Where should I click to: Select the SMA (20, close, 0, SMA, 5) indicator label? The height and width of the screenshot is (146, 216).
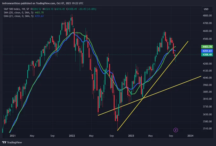coord(19,12)
